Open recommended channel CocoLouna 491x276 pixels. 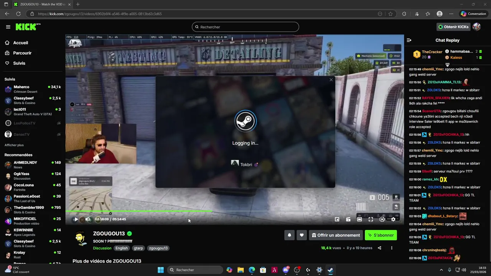[33, 187]
